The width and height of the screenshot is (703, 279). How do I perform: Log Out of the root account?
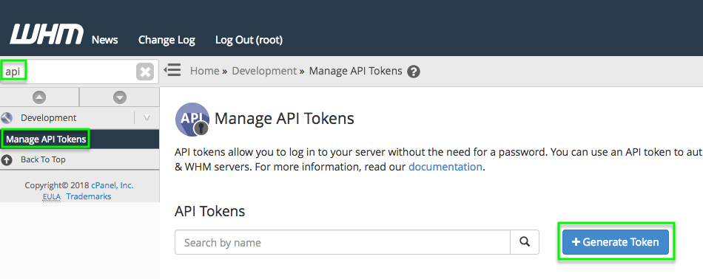[249, 40]
